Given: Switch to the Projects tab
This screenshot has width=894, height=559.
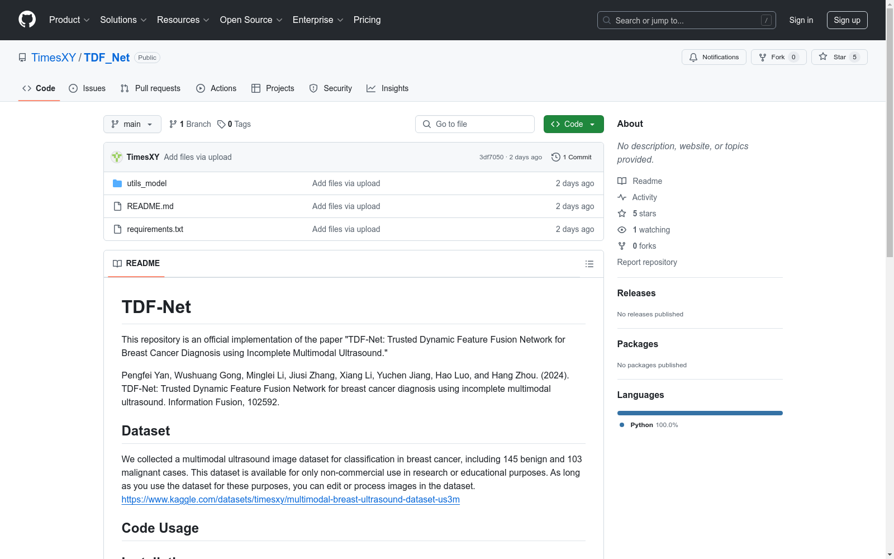Looking at the screenshot, I should [x=273, y=88].
